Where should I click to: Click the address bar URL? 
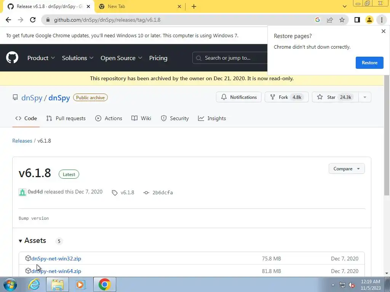tap(107, 20)
